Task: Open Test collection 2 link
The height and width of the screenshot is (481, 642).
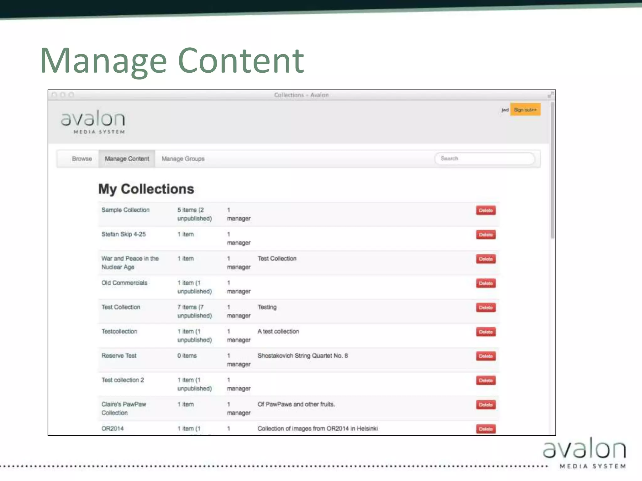Action: 123,380
